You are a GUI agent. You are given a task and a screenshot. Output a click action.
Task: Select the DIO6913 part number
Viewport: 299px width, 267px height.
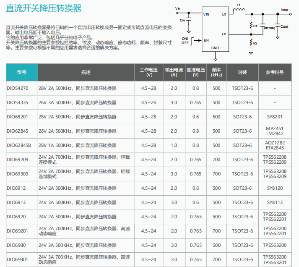(x=16, y=203)
